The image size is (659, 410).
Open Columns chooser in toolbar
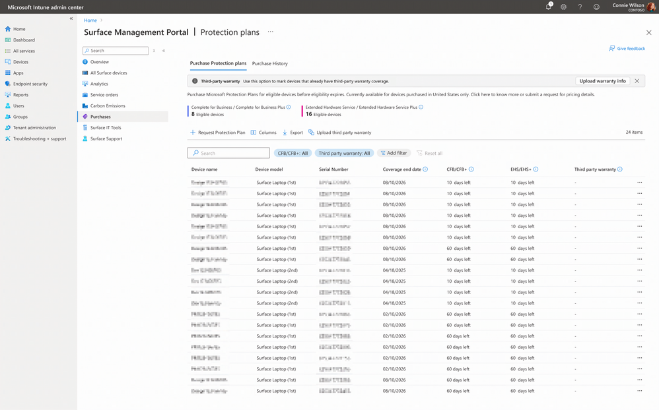263,132
